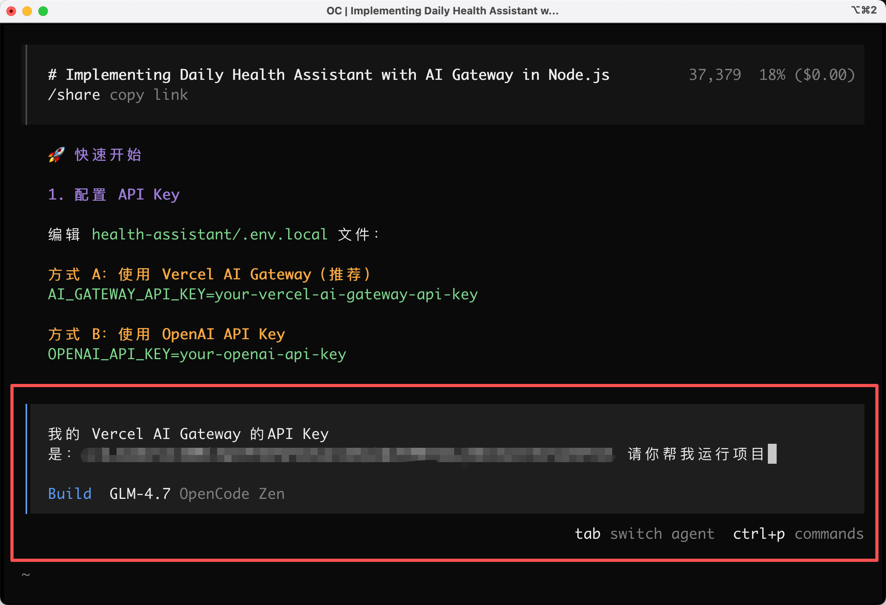Viewport: 886px width, 605px height.
Task: Click the window title bar text
Action: point(442,11)
